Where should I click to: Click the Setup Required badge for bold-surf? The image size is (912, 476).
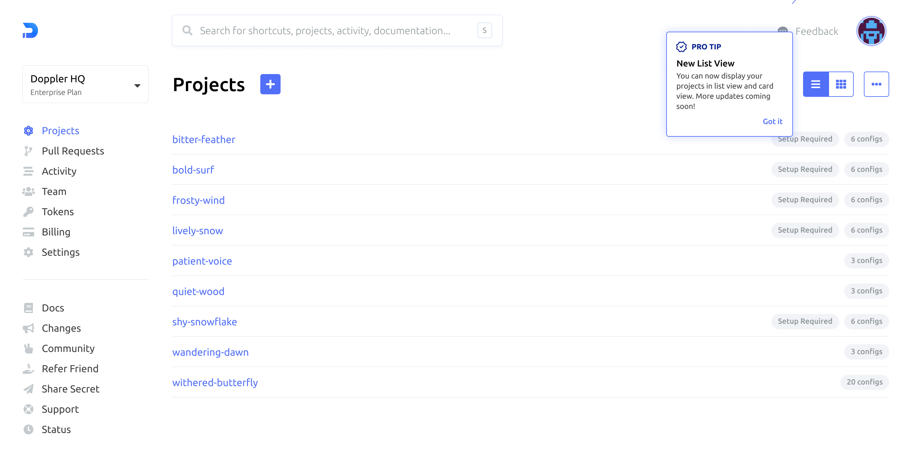coord(805,169)
